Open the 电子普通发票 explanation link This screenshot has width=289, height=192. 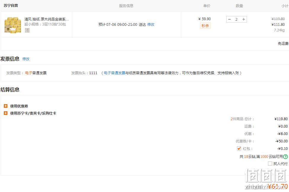(x=115, y=73)
